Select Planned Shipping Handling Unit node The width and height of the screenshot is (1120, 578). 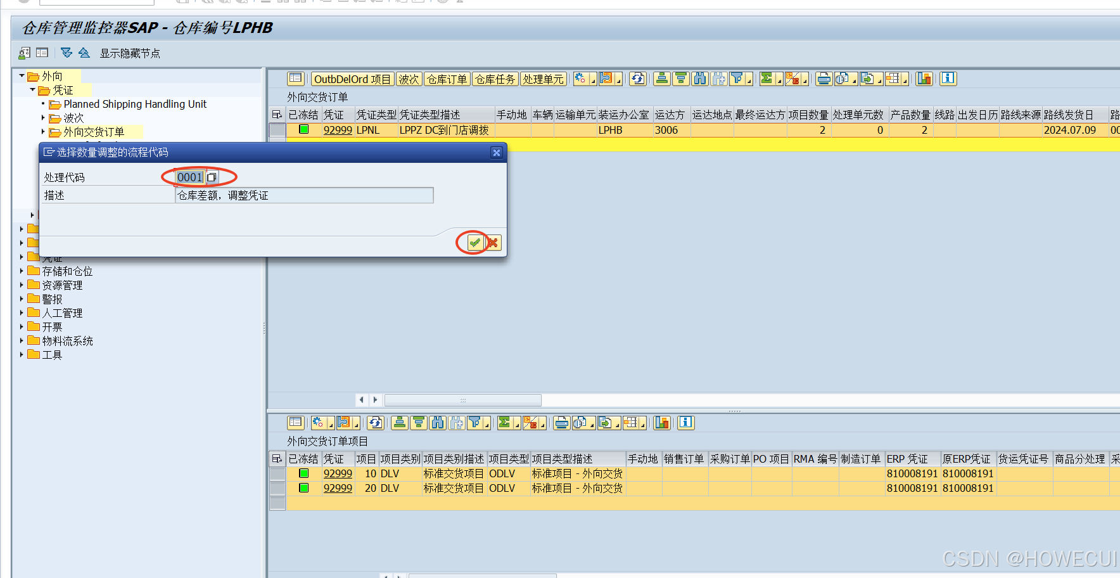pos(135,104)
